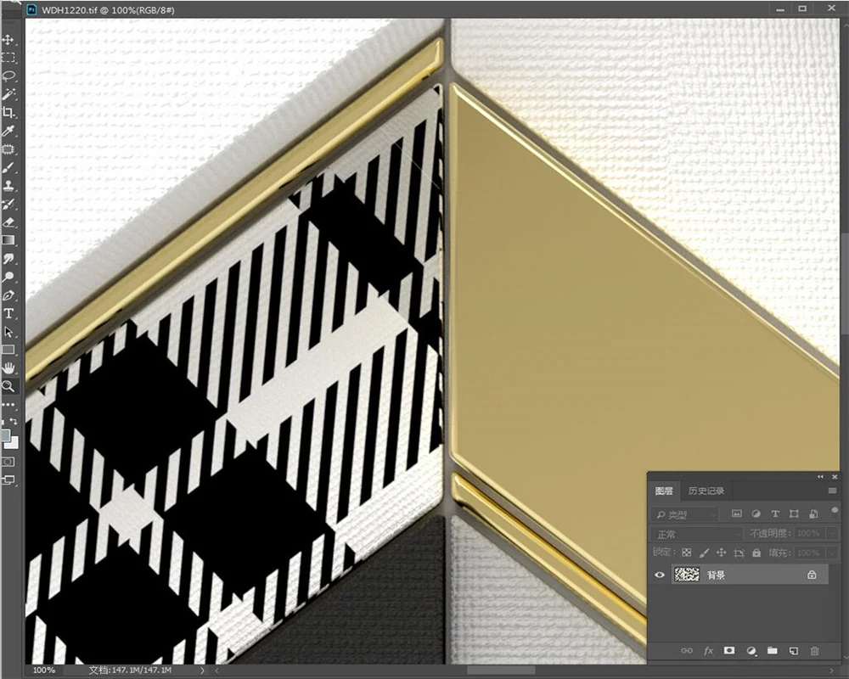Screen dimensions: 849x679
Task: Lock artboard nesting
Action: click(739, 553)
